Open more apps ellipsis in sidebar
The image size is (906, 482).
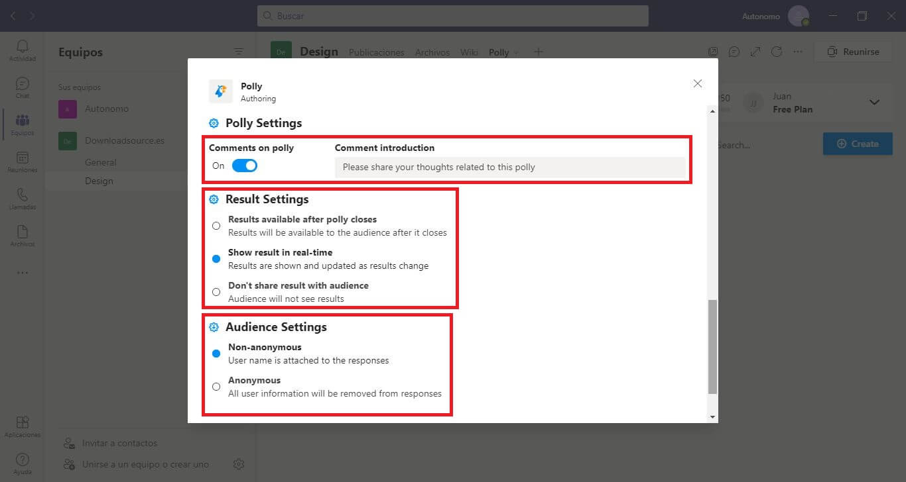(x=23, y=273)
